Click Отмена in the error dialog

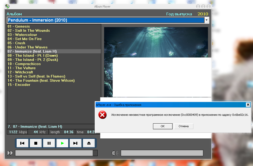[184, 126]
